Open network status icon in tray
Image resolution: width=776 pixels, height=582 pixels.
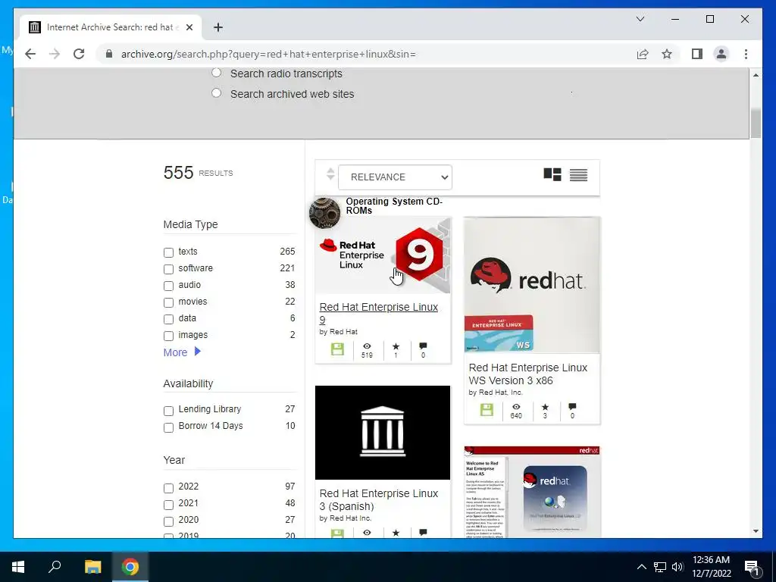pos(660,567)
